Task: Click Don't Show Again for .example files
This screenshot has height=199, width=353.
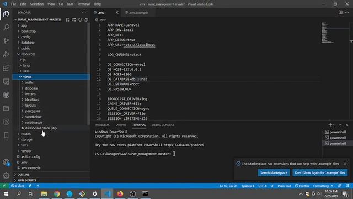Action: 320,173
